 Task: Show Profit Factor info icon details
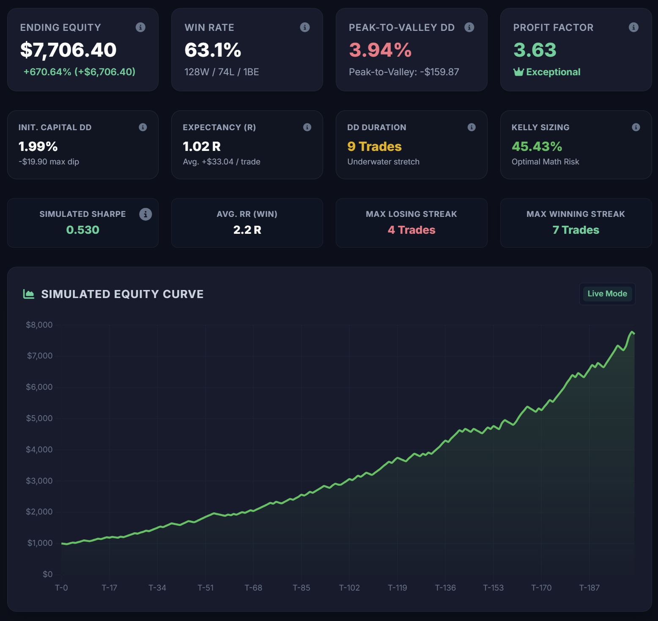pyautogui.click(x=633, y=27)
